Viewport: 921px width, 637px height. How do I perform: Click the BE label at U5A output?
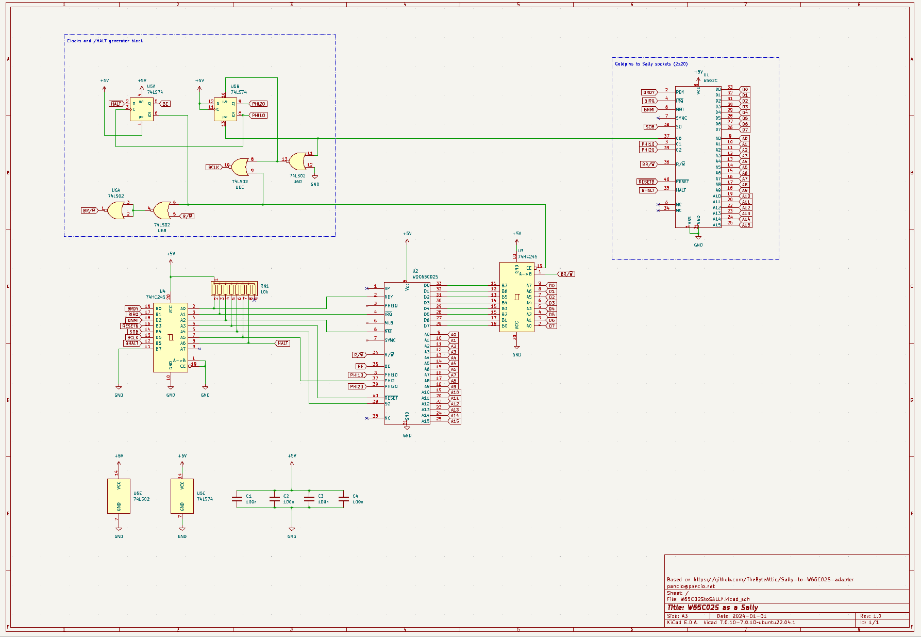pos(165,104)
